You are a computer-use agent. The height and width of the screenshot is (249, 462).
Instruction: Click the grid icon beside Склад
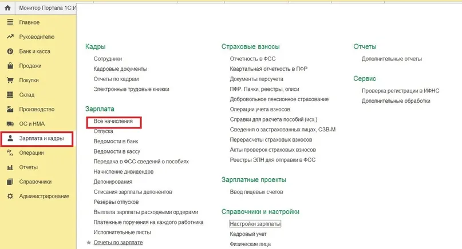(x=10, y=94)
